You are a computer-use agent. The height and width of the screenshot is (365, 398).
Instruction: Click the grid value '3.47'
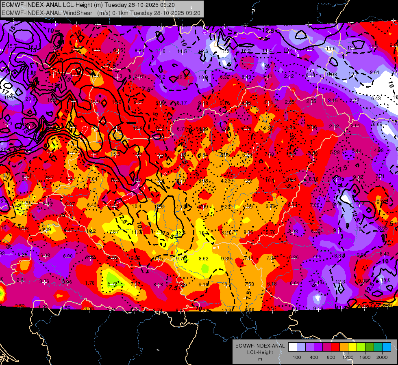(x=268, y=77)
